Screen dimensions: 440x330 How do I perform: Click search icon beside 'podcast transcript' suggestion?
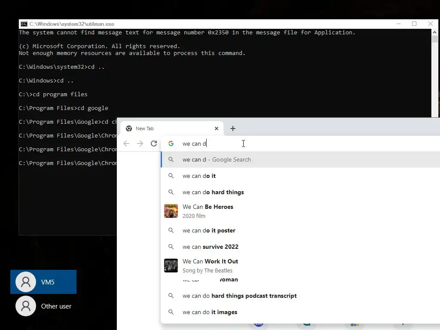pyautogui.click(x=171, y=296)
